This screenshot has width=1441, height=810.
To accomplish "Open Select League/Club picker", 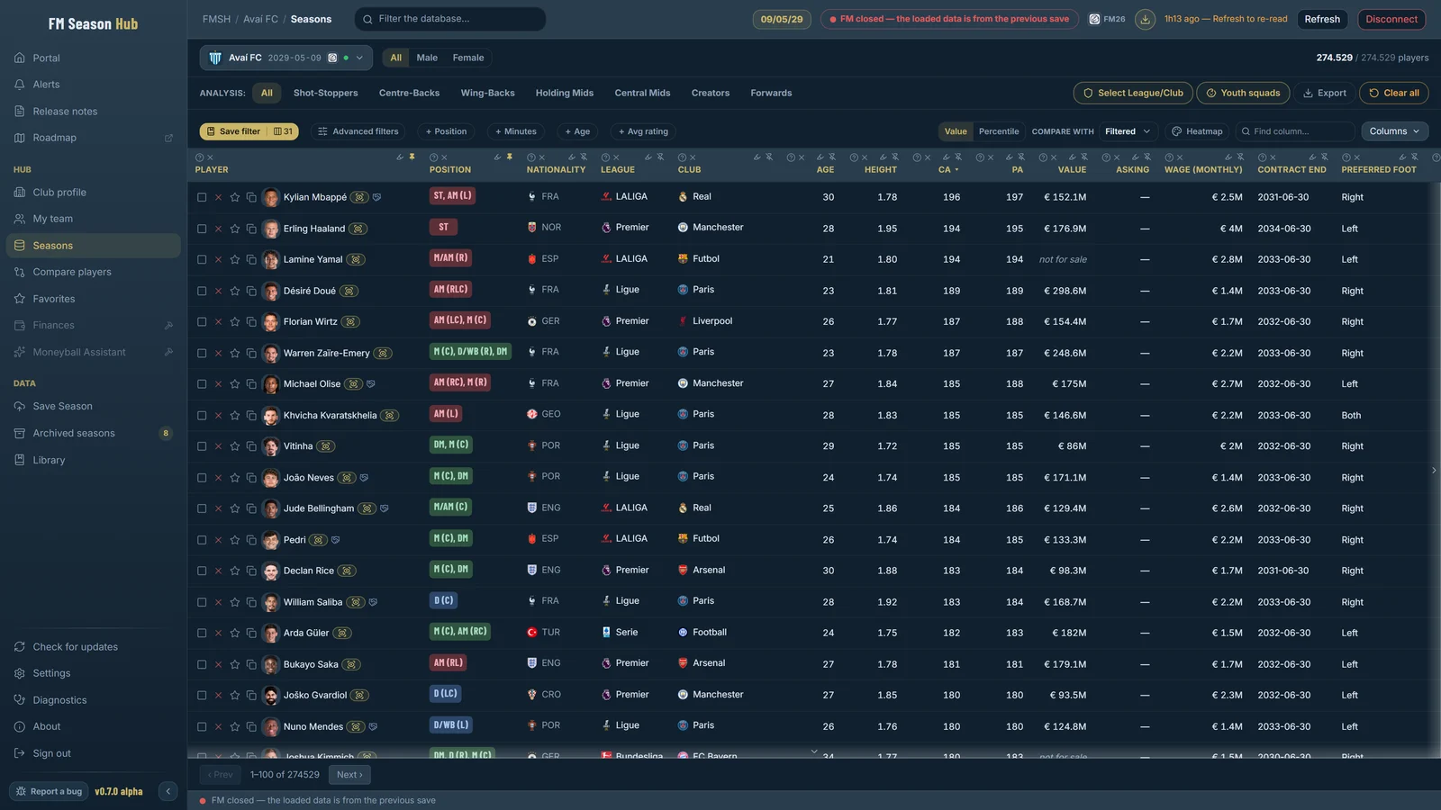I will (x=1133, y=93).
